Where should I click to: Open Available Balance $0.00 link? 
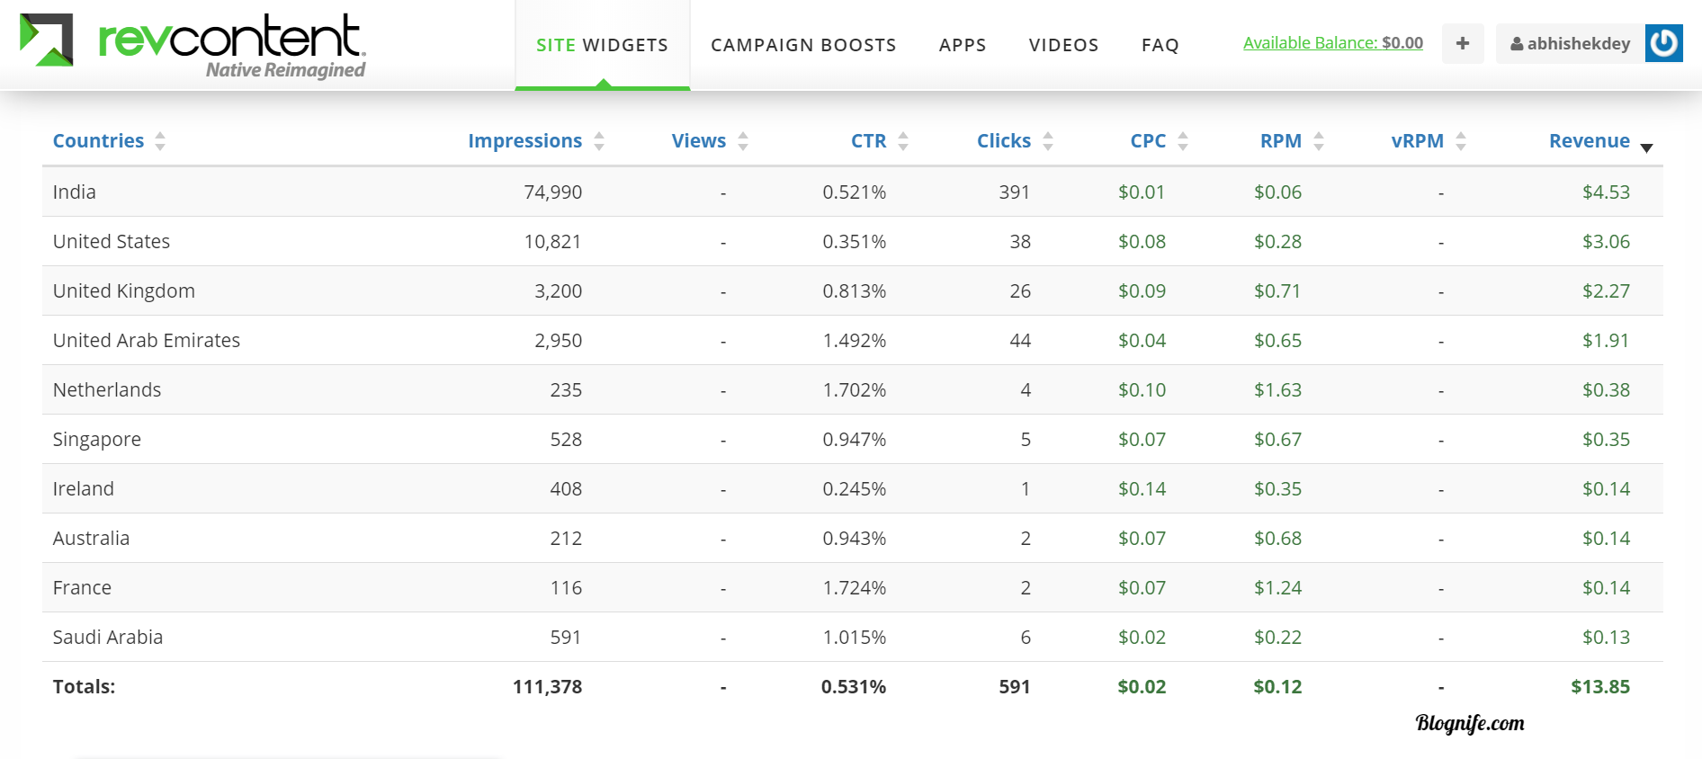(1333, 42)
